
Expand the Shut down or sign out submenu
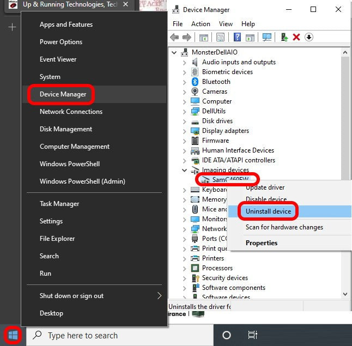pyautogui.click(x=159, y=296)
